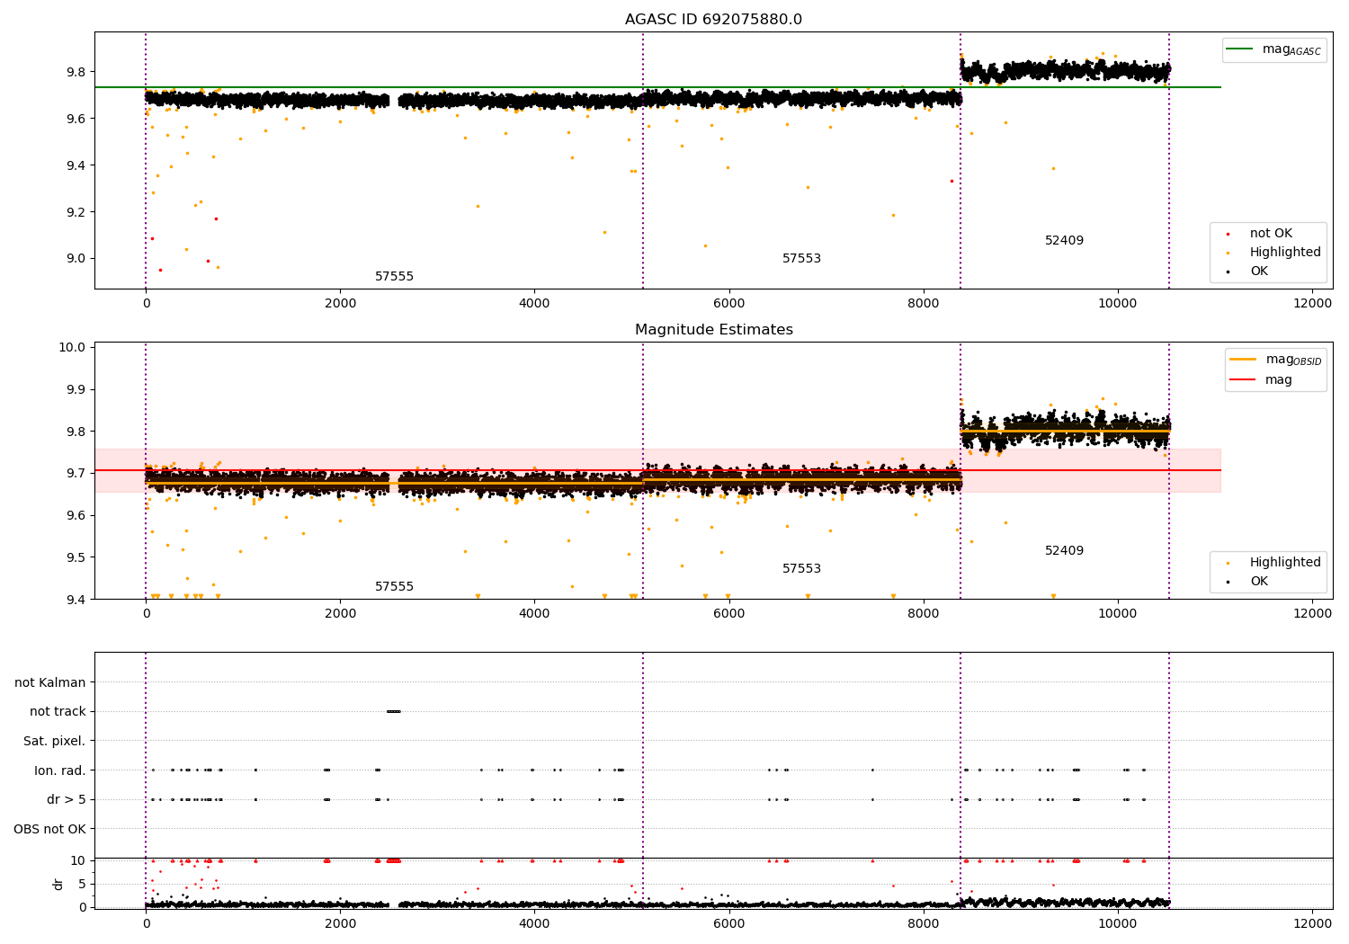Click the 'Magnitude Estimates' panel title
The height and width of the screenshot is (944, 1349).
[713, 330]
